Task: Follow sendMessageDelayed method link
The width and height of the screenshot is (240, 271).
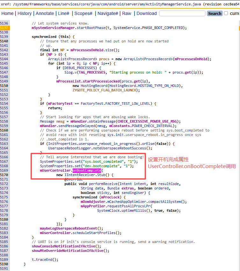Action: click(x=77, y=126)
